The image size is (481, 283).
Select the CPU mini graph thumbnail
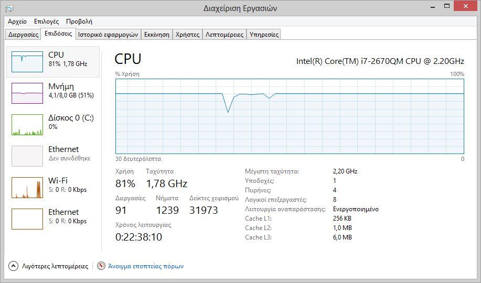pyautogui.click(x=27, y=62)
